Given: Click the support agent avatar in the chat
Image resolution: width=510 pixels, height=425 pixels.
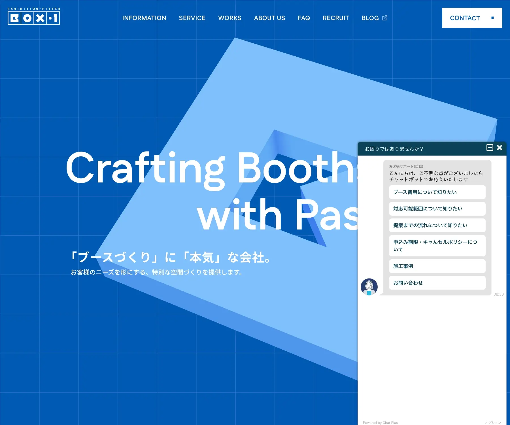Looking at the screenshot, I should pos(369,287).
